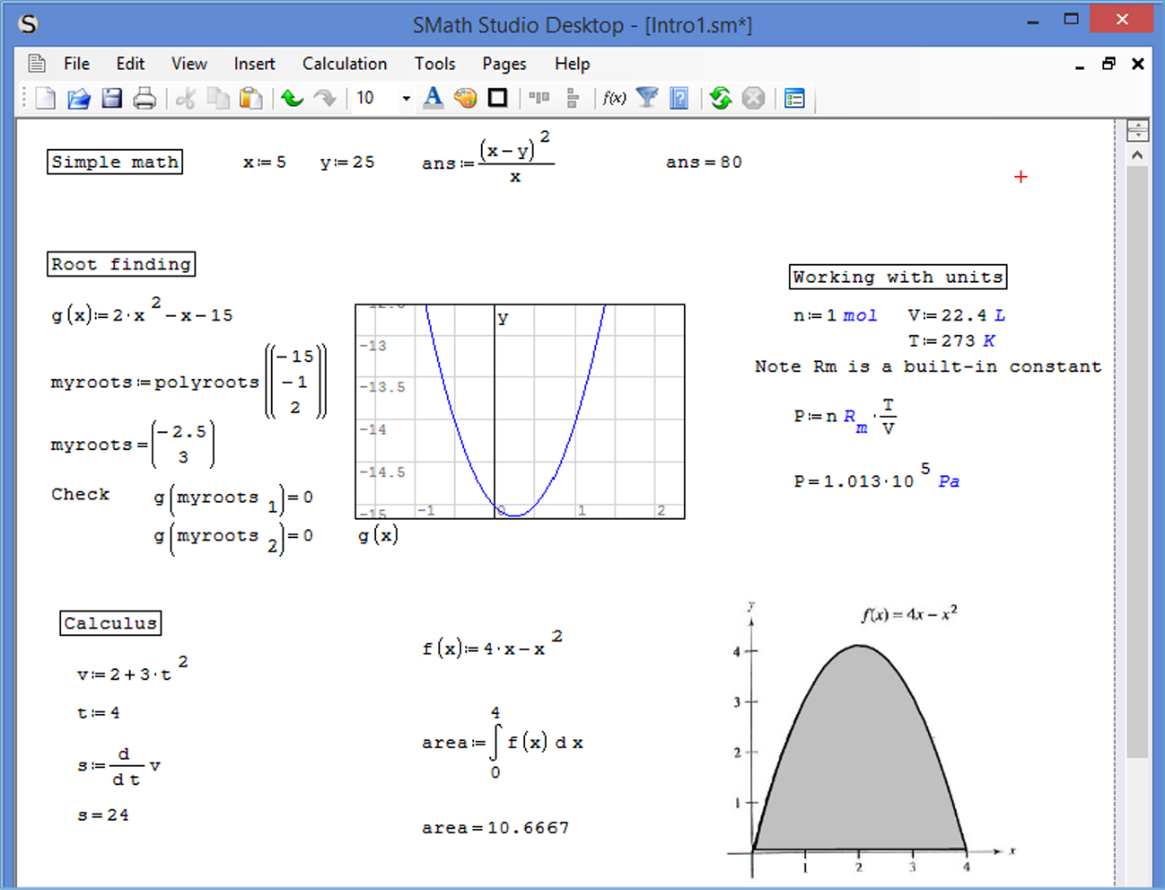This screenshot has height=890, width=1165.
Task: Open the Calculation menu
Action: [x=345, y=64]
